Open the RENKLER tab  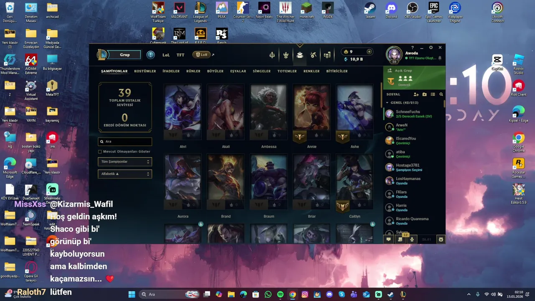pos(311,71)
